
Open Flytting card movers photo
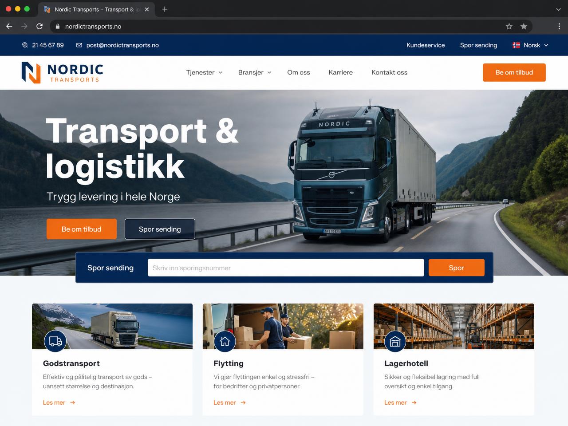pyautogui.click(x=283, y=326)
